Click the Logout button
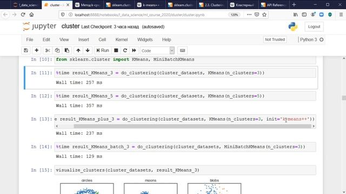Viewport: 346px width, 194px height. point(314,26)
